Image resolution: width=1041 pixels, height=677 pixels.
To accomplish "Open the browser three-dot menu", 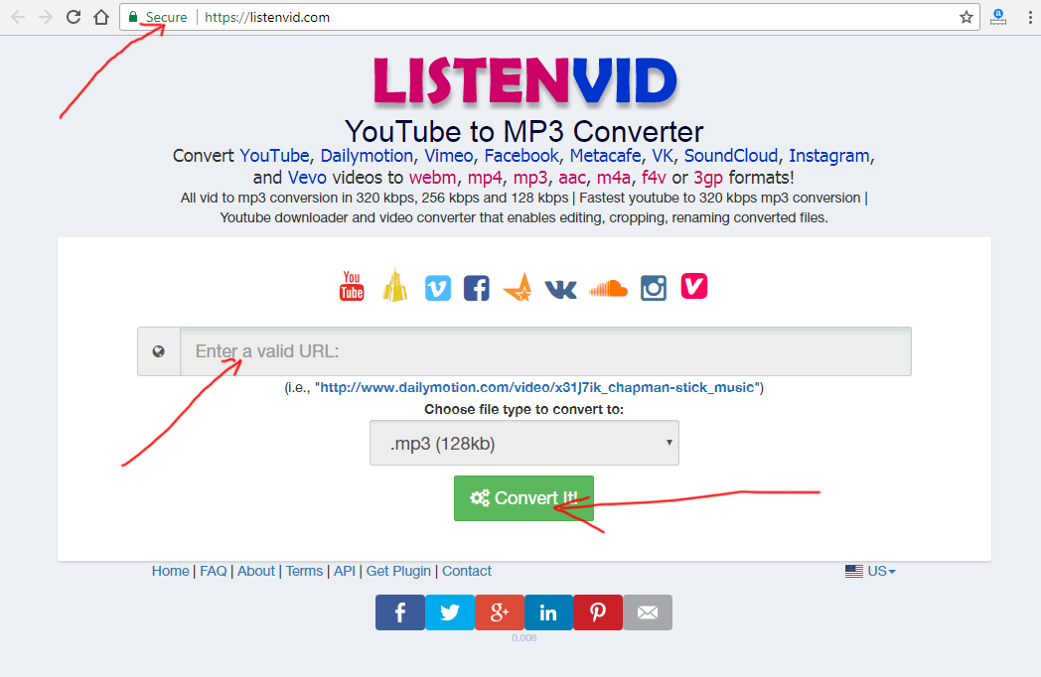I will [x=1030, y=17].
